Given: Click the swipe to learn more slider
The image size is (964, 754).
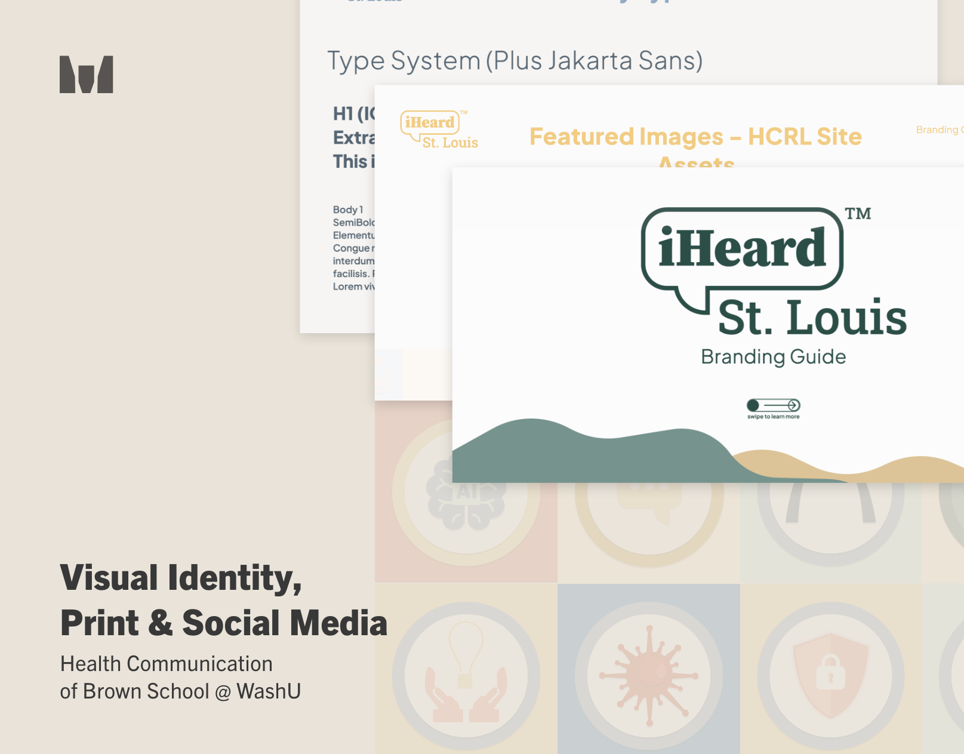Looking at the screenshot, I should coord(773,405).
